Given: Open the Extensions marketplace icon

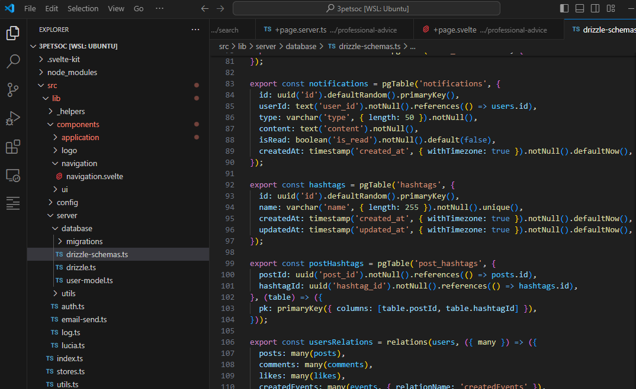Looking at the screenshot, I should pyautogui.click(x=12, y=147).
